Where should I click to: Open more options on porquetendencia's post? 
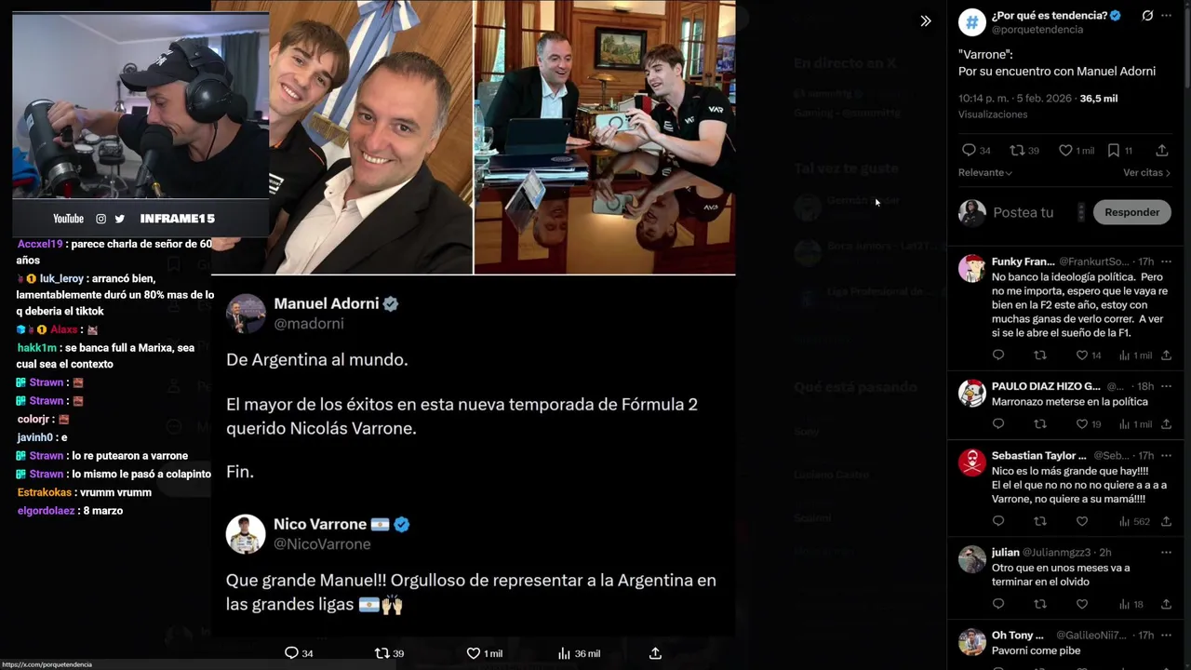pyautogui.click(x=1166, y=16)
